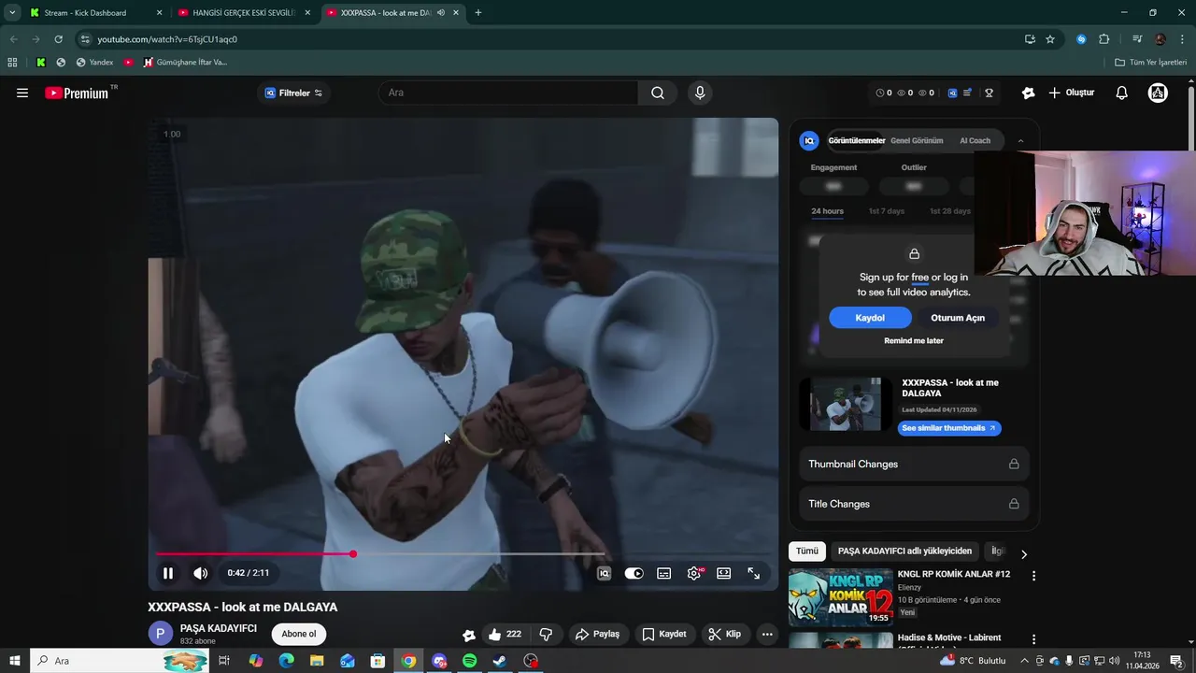Viewport: 1196px width, 673px height.
Task: Select AI Coach tab
Action: (x=975, y=141)
